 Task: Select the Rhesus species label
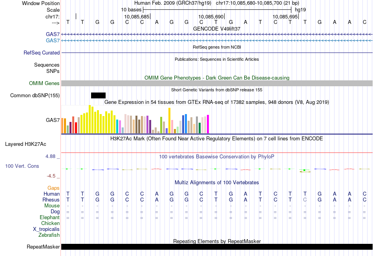click(51, 200)
